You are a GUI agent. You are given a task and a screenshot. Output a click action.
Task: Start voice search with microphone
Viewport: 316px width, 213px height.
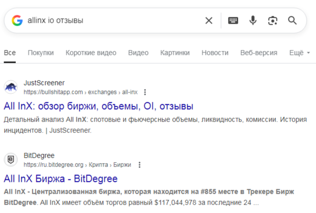(x=253, y=20)
